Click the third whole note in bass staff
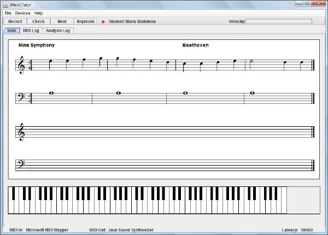This screenshot has width=328, height=235. click(185, 93)
